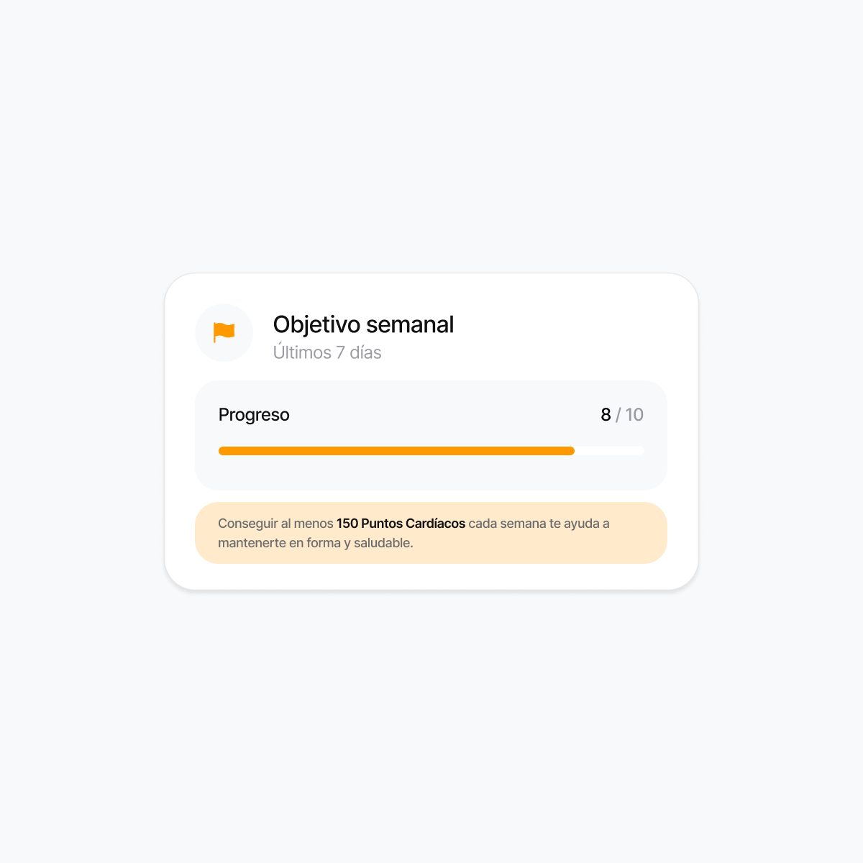Image resolution: width=863 pixels, height=863 pixels.
Task: Click the "Progreso" label
Action: coord(254,415)
